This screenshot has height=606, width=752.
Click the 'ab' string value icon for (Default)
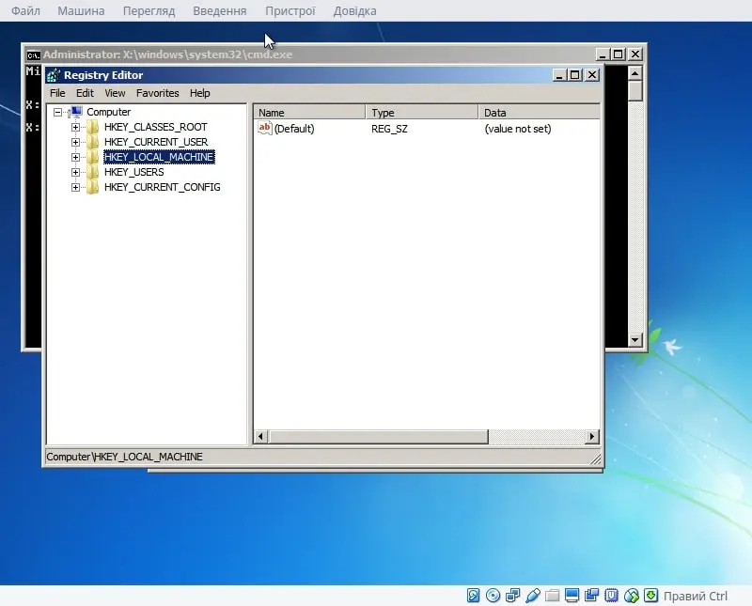(x=265, y=128)
